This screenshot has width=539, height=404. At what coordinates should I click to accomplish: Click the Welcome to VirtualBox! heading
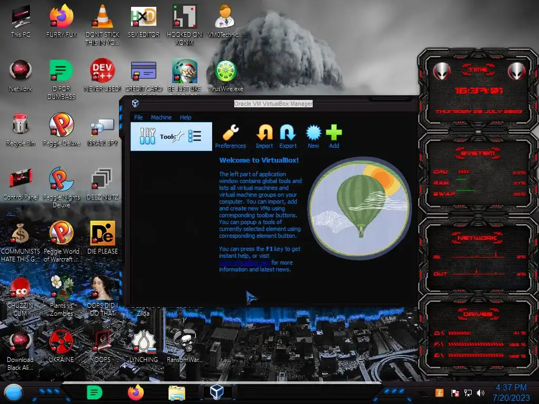[259, 160]
